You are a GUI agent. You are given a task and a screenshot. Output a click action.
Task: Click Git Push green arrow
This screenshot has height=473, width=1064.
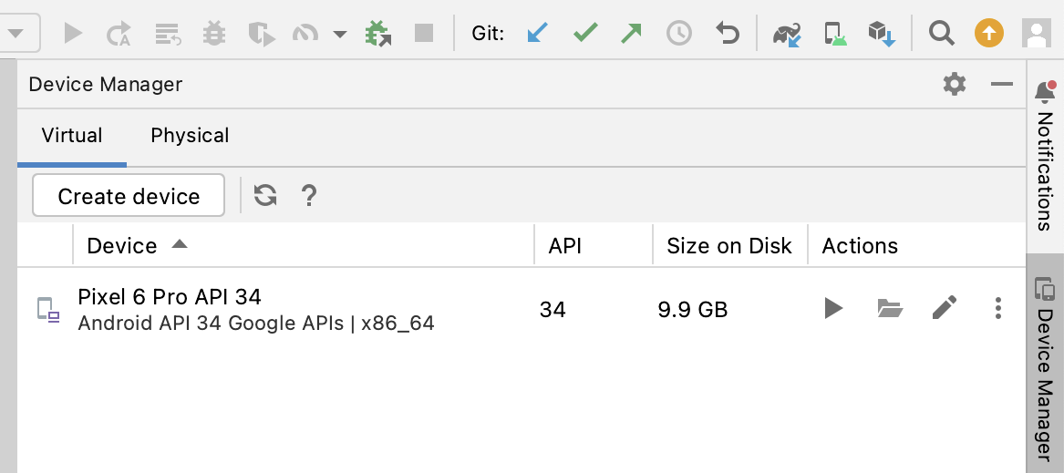pos(632,34)
